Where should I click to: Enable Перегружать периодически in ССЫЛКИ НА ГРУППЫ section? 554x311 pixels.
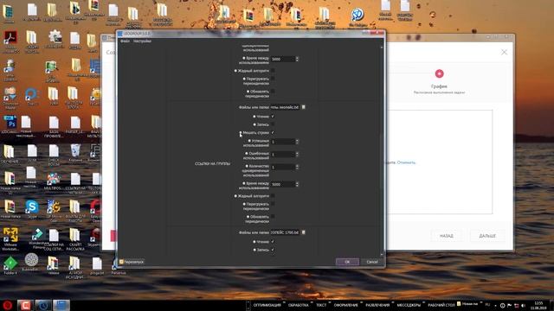click(273, 204)
